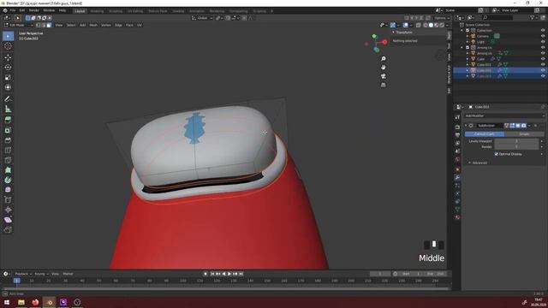Open the viewport Options dropdown

(x=442, y=18)
